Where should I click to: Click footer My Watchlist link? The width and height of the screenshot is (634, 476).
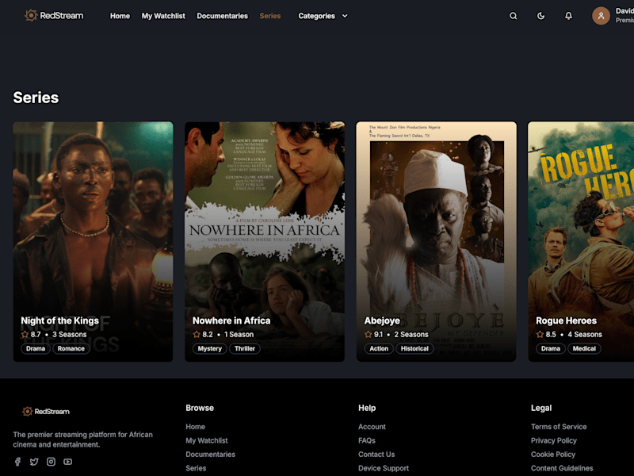pos(207,440)
